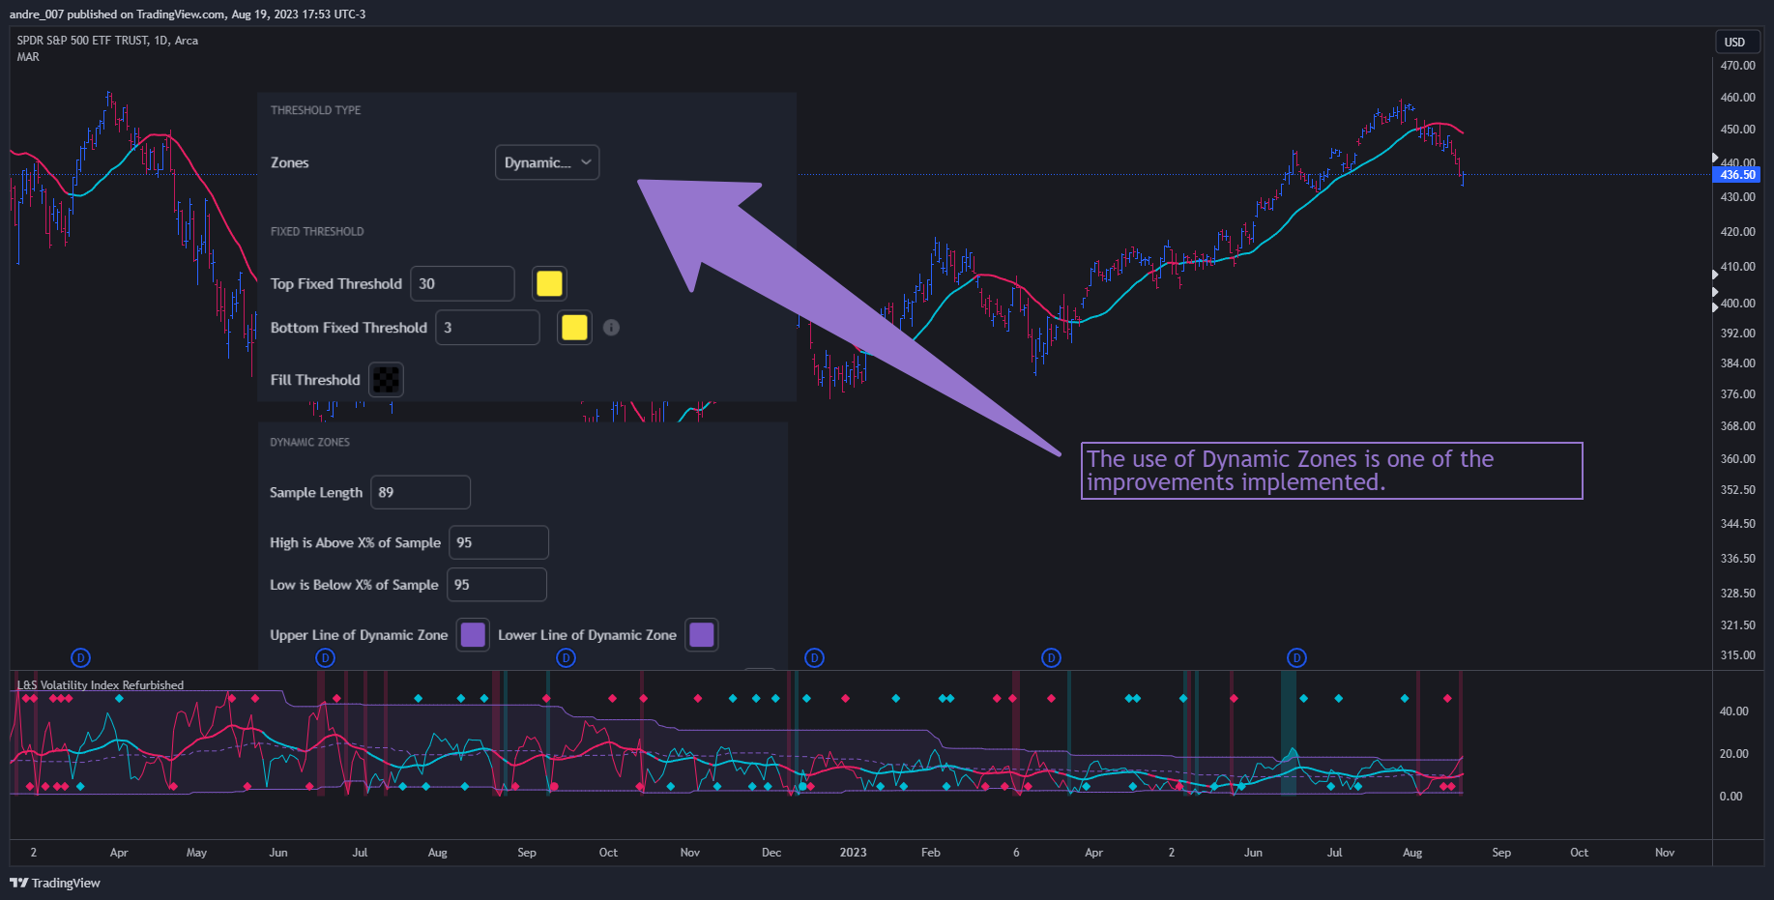Screen dimensions: 1774x900
Task: Click the THRESHOLD TYPE section heading
Action: click(x=315, y=110)
